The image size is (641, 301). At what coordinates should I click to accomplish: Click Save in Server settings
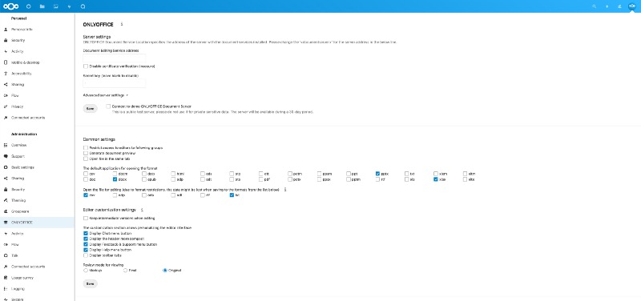90,109
